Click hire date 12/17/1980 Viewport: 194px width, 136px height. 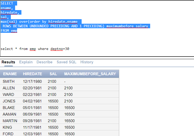(32, 81)
